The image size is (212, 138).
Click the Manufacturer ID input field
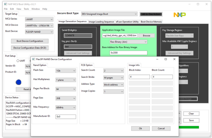coord(66,117)
